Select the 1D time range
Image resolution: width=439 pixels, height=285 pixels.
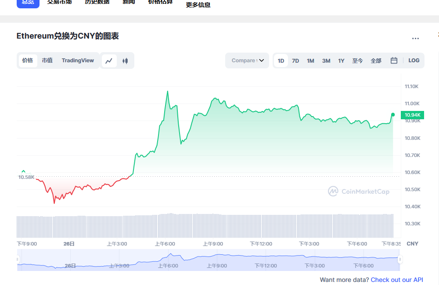click(x=281, y=61)
